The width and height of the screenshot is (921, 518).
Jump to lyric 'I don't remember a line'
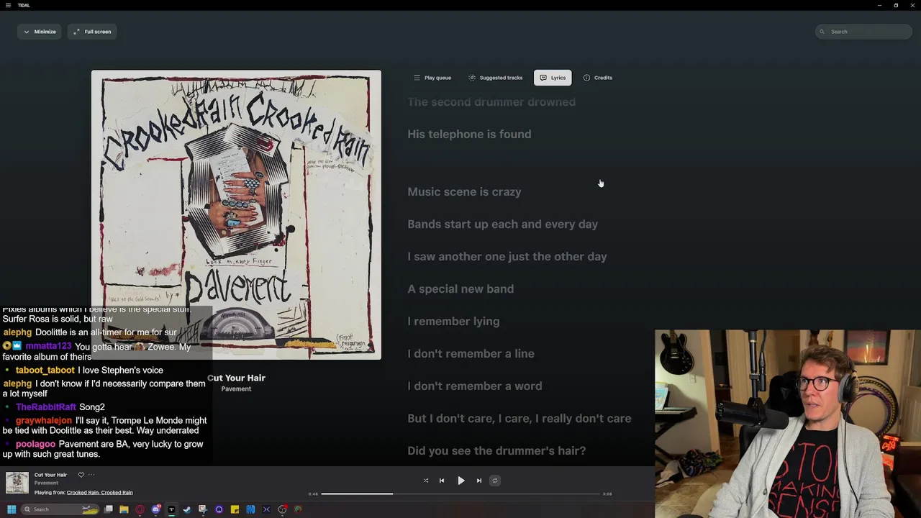point(471,354)
